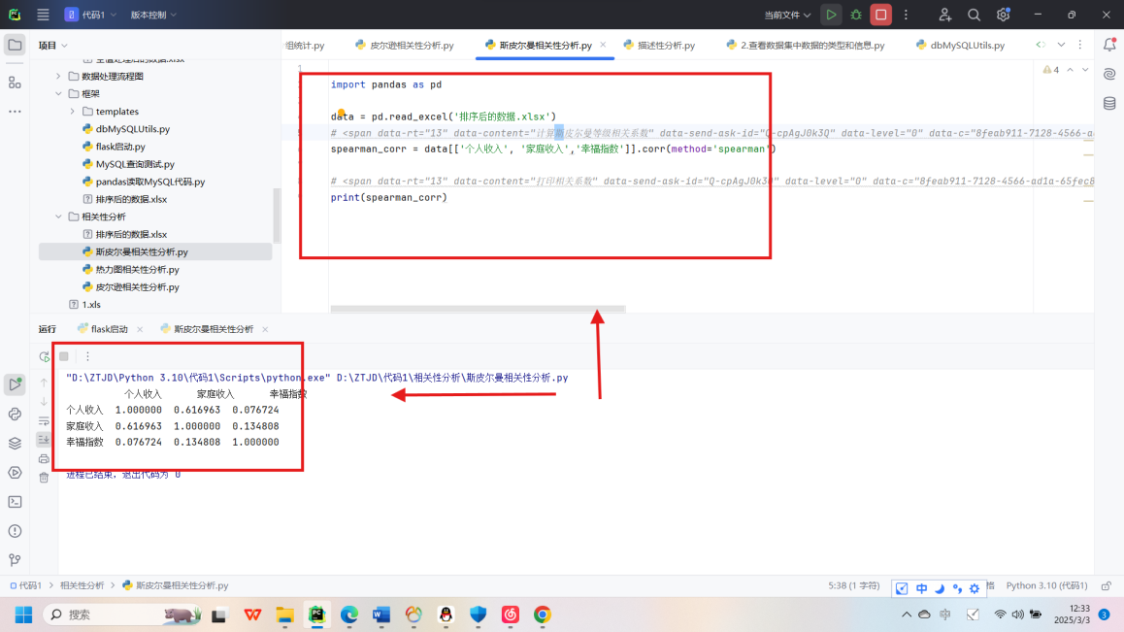
Task: Click the 相关性分析 breadcrumb in status bar
Action: pos(83,585)
